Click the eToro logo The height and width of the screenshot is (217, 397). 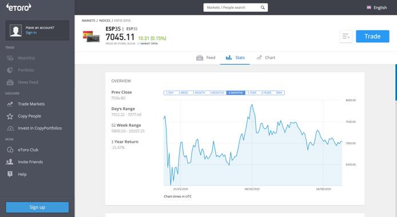pos(18,7)
